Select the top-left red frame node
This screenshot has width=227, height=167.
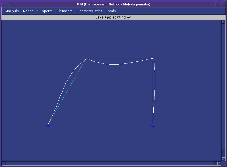(x=86, y=59)
